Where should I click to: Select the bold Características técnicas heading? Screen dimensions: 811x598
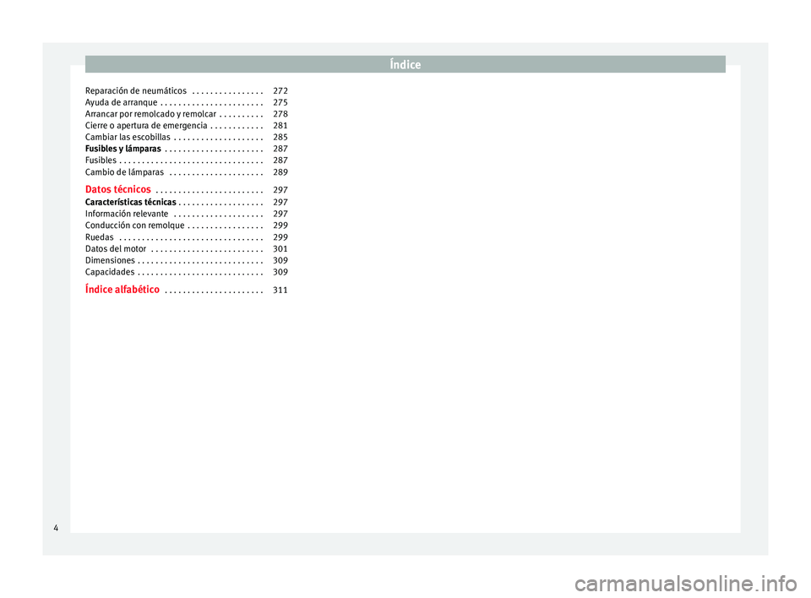tap(131, 203)
